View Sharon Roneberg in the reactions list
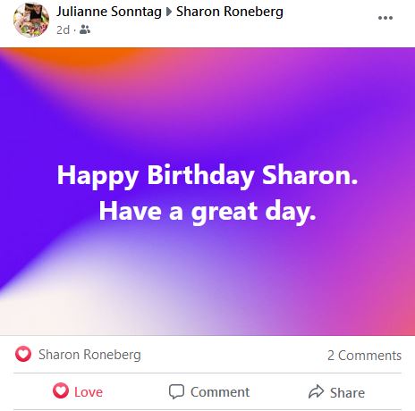 click(89, 355)
